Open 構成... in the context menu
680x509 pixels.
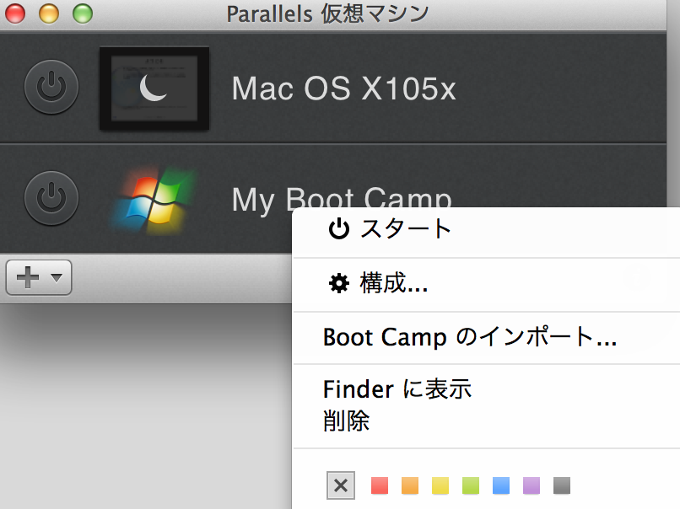click(393, 284)
